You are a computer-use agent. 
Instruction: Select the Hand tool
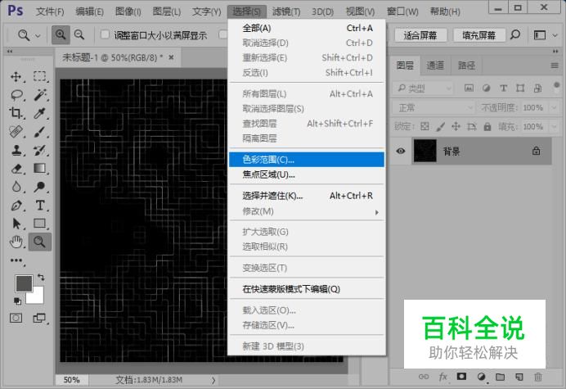click(16, 242)
